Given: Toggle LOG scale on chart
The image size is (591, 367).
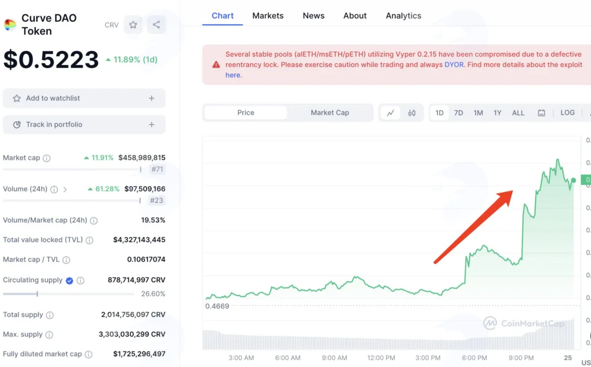Looking at the screenshot, I should pos(567,112).
